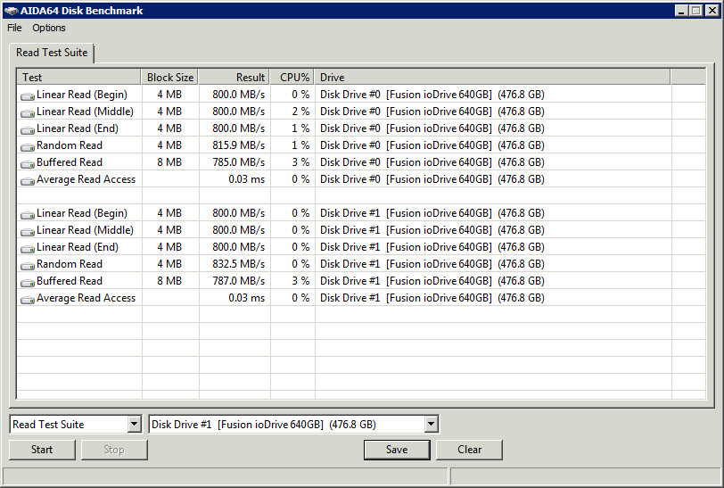Screen dimensions: 724x488
Task: Click Drive #0 Linear Read (Begin) test name
Action: pos(82,95)
